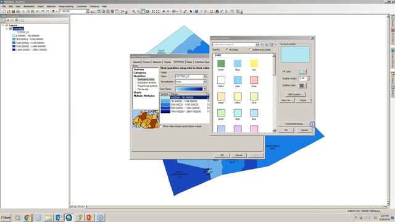
Task: Go back to previous extent arrow
Action: [164, 11]
